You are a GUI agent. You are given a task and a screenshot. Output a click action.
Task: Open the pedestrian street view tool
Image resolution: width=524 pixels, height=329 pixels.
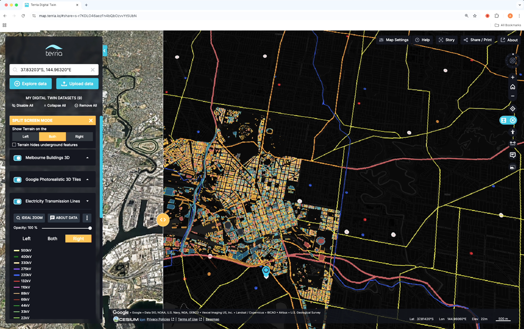pos(513,132)
